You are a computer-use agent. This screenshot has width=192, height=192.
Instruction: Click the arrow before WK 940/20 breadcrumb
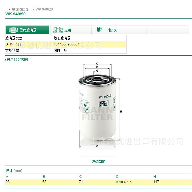click(x=33, y=9)
